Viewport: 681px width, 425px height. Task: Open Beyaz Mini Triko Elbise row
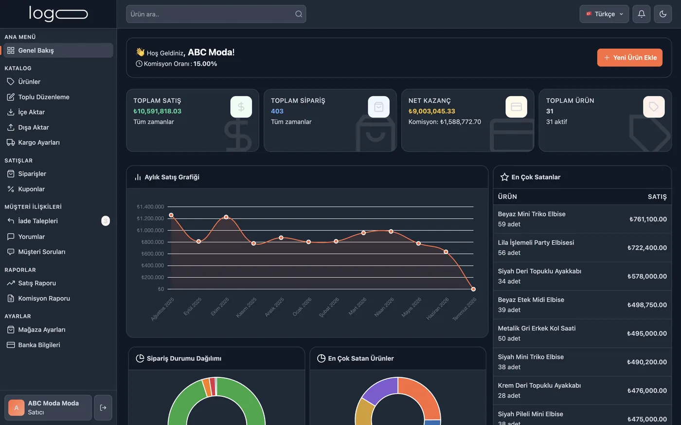tap(582, 219)
